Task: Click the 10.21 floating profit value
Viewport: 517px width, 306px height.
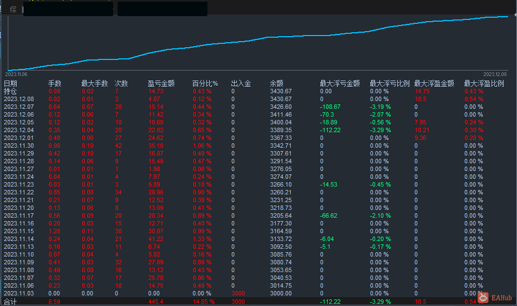Action: click(x=422, y=130)
